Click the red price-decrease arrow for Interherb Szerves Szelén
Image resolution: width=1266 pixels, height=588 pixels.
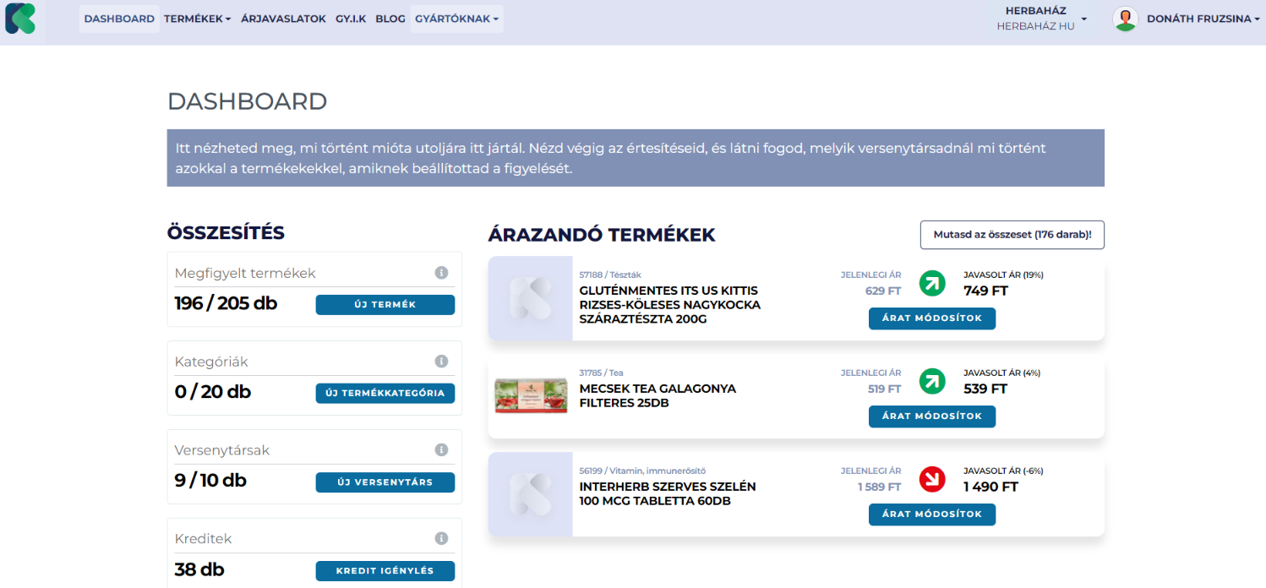point(931,479)
